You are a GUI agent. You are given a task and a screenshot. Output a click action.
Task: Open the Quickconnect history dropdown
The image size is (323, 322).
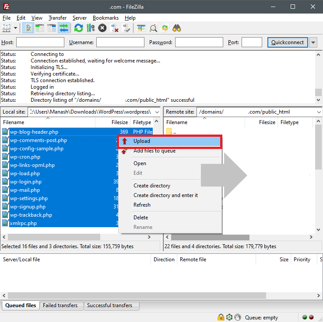coord(313,42)
